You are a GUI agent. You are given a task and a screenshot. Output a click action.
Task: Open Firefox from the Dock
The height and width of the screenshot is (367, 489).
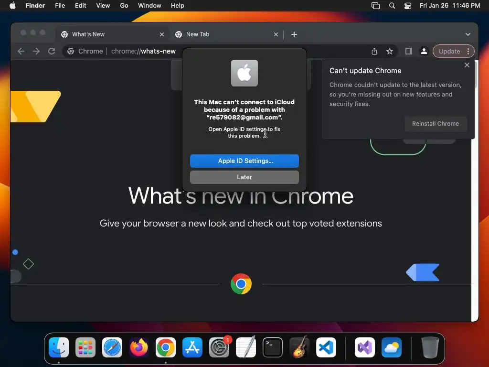(x=139, y=347)
